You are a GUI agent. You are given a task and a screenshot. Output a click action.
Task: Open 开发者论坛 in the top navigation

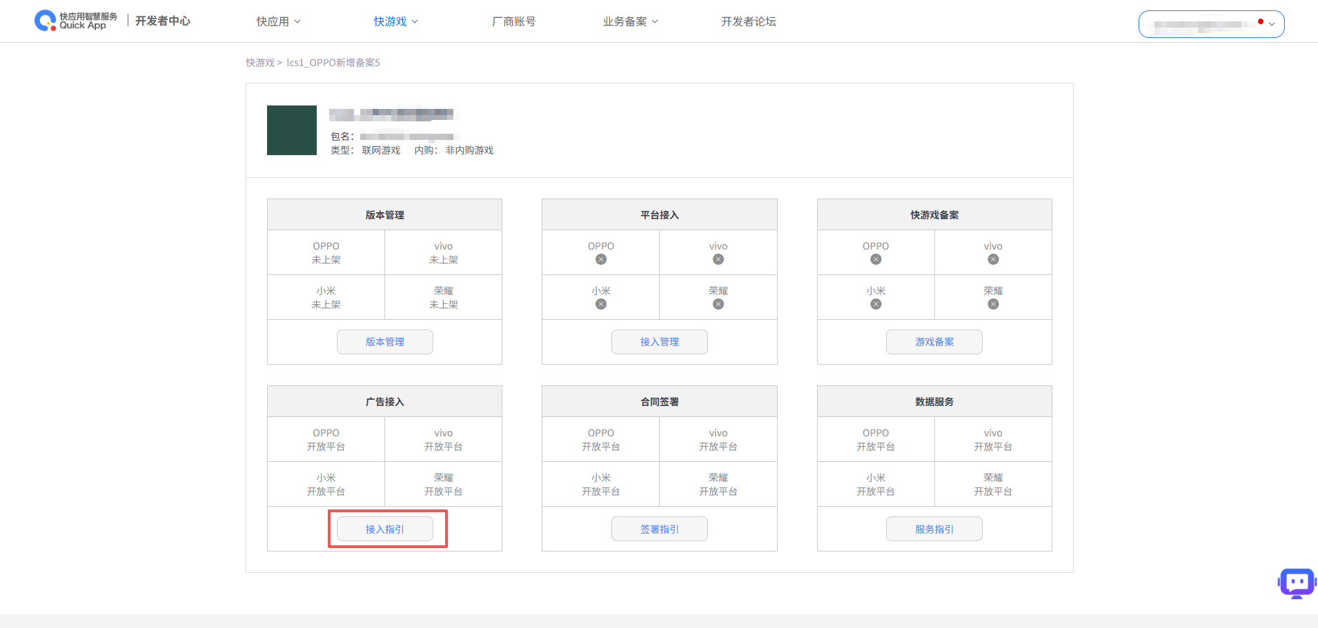[748, 21]
